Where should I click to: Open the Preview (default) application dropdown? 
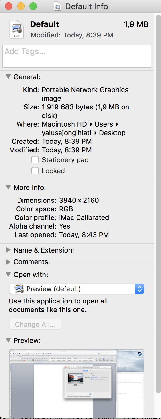[77, 289]
